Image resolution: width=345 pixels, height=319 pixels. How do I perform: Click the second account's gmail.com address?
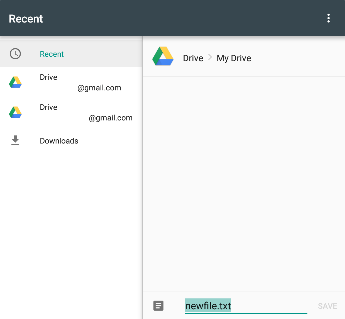(x=111, y=118)
